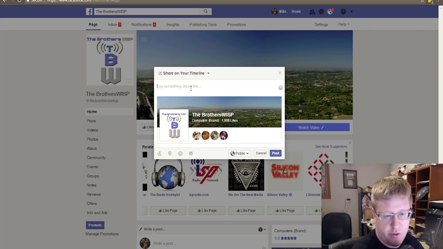Select Offers in left sidebar
Viewport: 443px width, 249px height.
tap(92, 203)
